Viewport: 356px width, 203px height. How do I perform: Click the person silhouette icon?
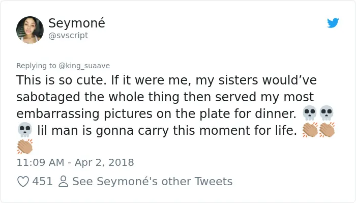pyautogui.click(x=63, y=182)
